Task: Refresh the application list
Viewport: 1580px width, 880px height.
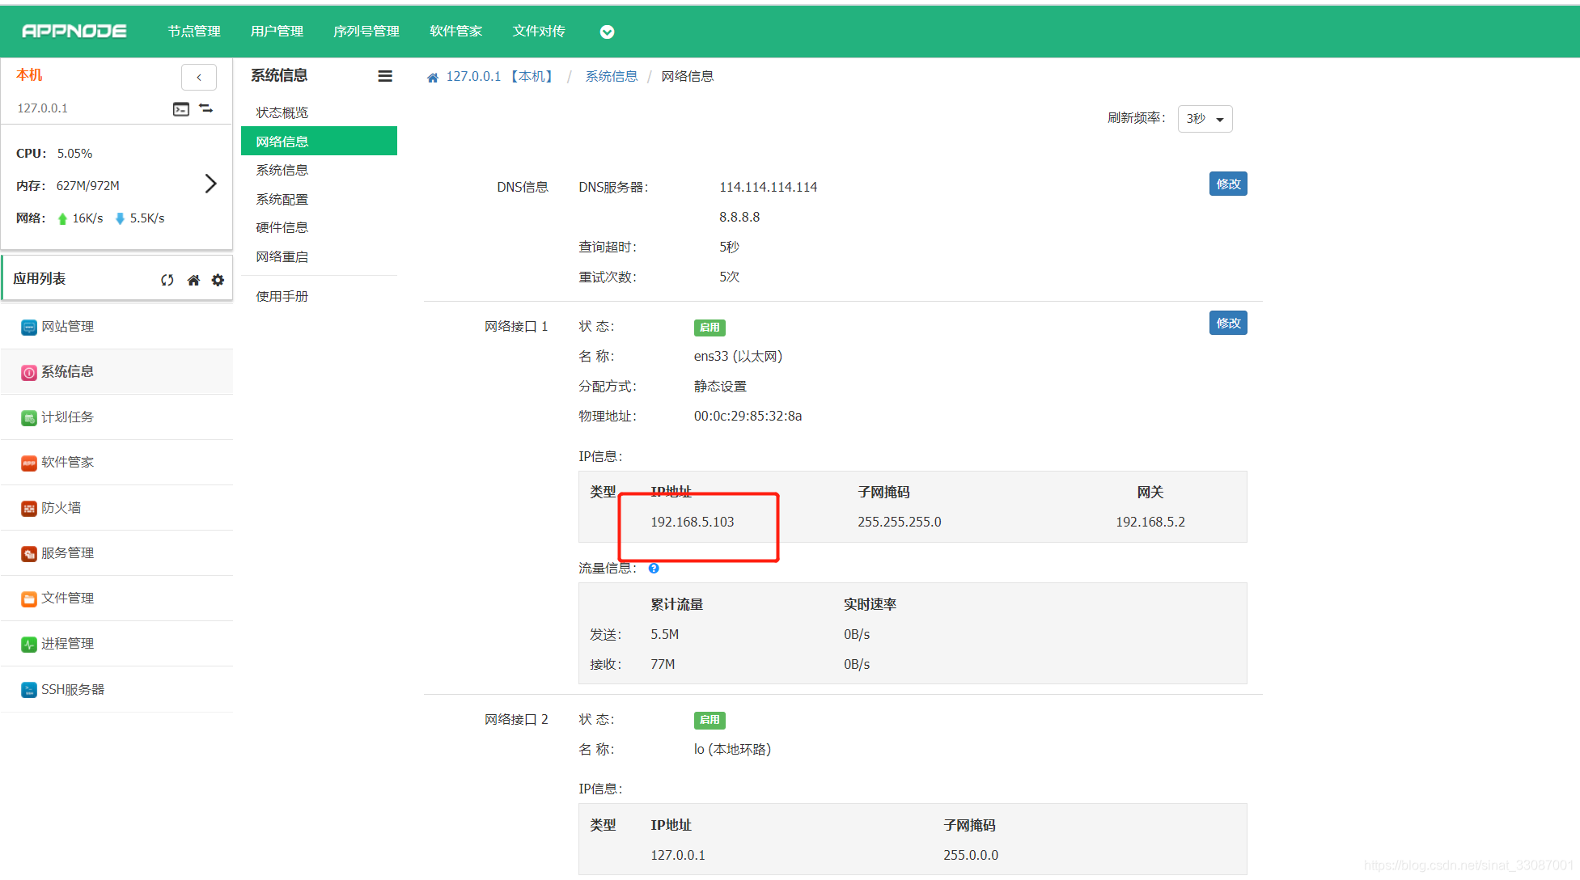Action: [x=167, y=280]
